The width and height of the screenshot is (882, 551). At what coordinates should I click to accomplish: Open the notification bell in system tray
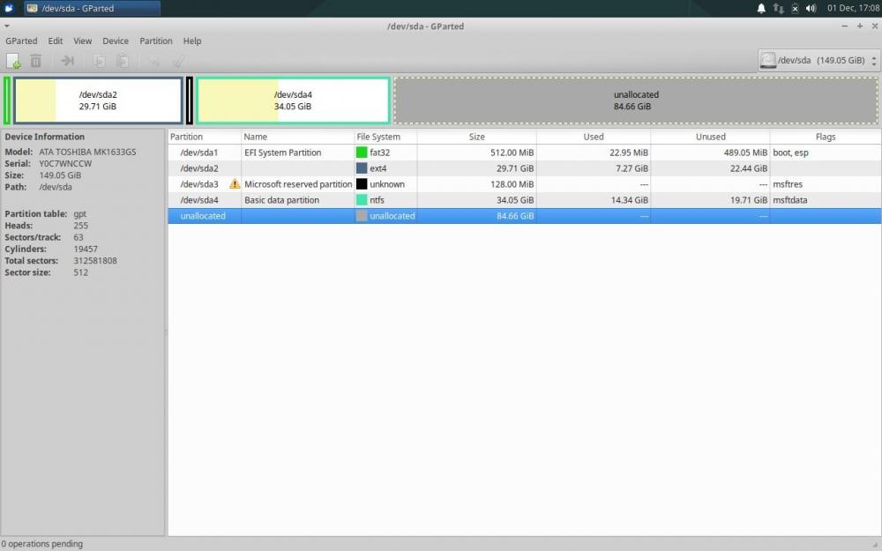tap(761, 8)
